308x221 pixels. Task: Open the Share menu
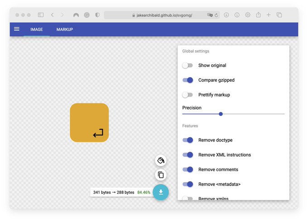click(258, 15)
